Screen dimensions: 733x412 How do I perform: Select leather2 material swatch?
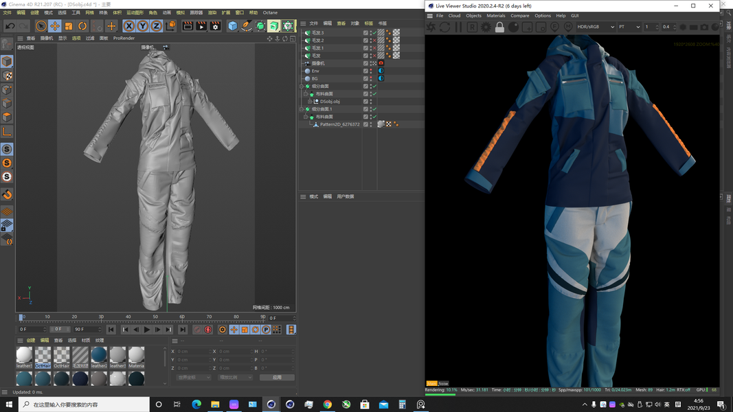coord(99,357)
